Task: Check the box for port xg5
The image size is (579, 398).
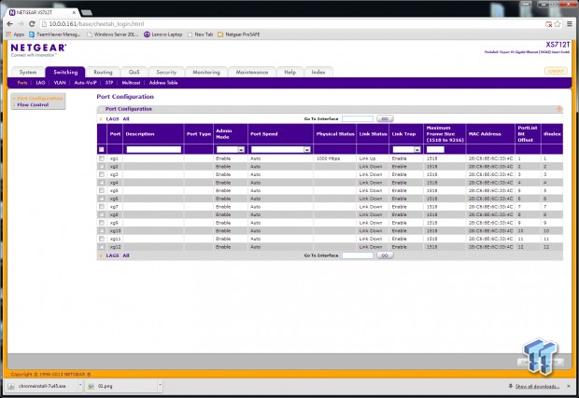Action: pyautogui.click(x=102, y=190)
